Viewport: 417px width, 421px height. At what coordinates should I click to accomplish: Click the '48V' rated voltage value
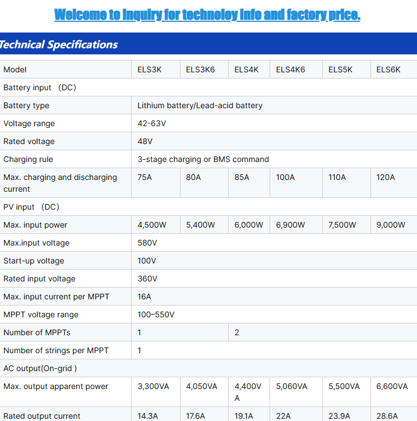coord(145,141)
